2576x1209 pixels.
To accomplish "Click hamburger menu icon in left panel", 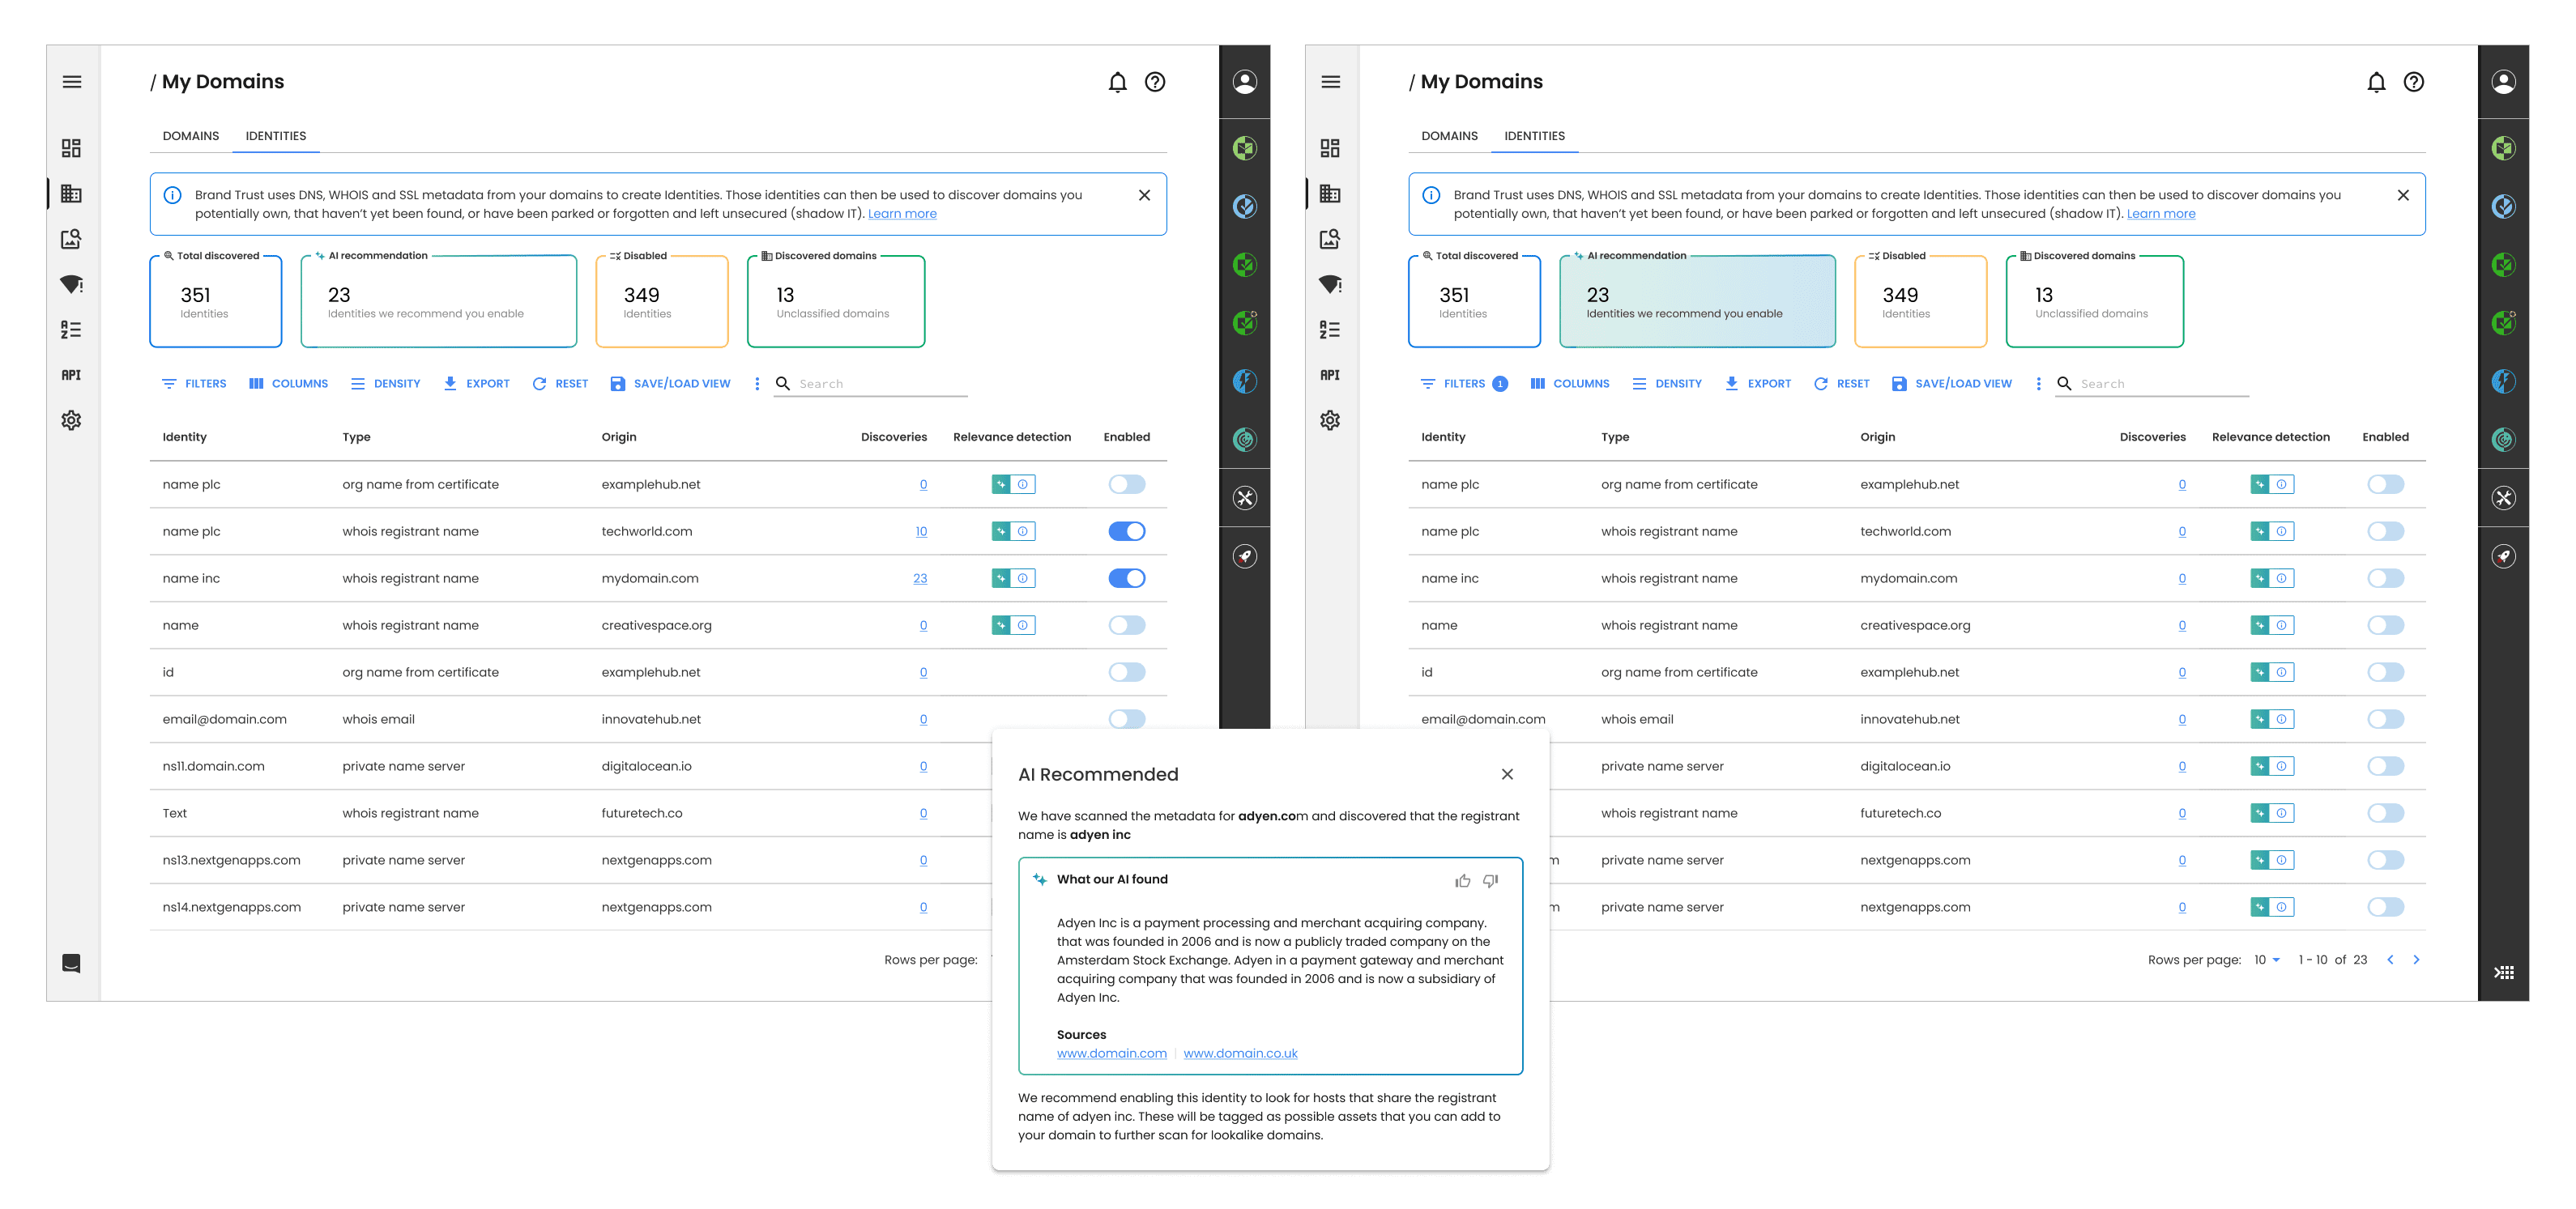I will click(x=72, y=82).
